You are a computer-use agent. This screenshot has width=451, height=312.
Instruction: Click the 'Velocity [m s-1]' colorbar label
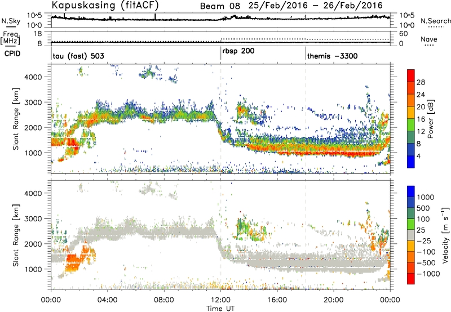[x=445, y=235]
